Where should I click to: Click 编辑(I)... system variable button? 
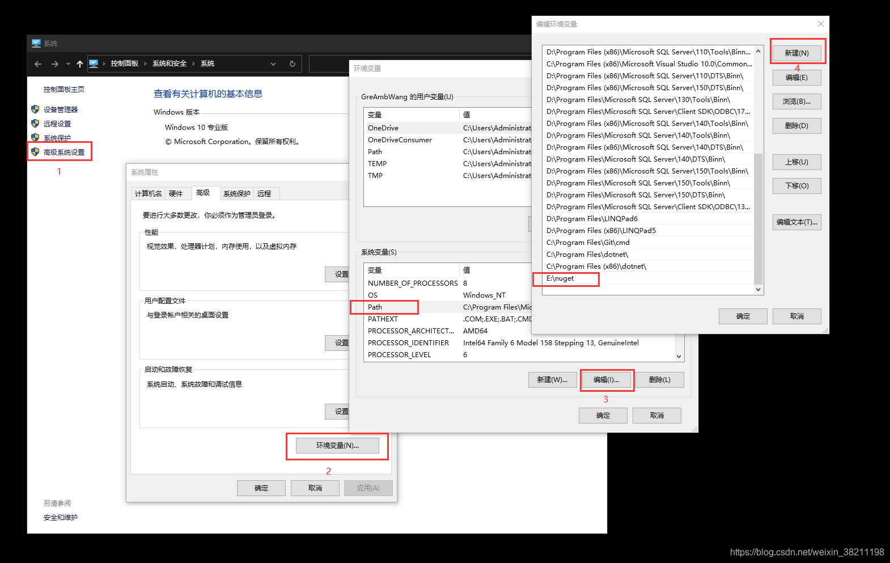(x=607, y=380)
